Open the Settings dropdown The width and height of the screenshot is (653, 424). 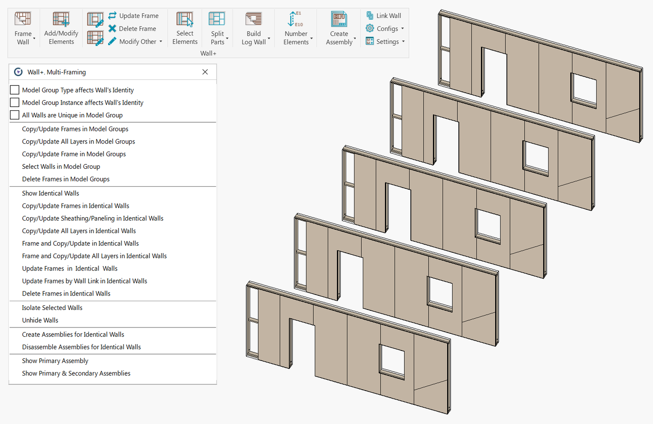403,41
